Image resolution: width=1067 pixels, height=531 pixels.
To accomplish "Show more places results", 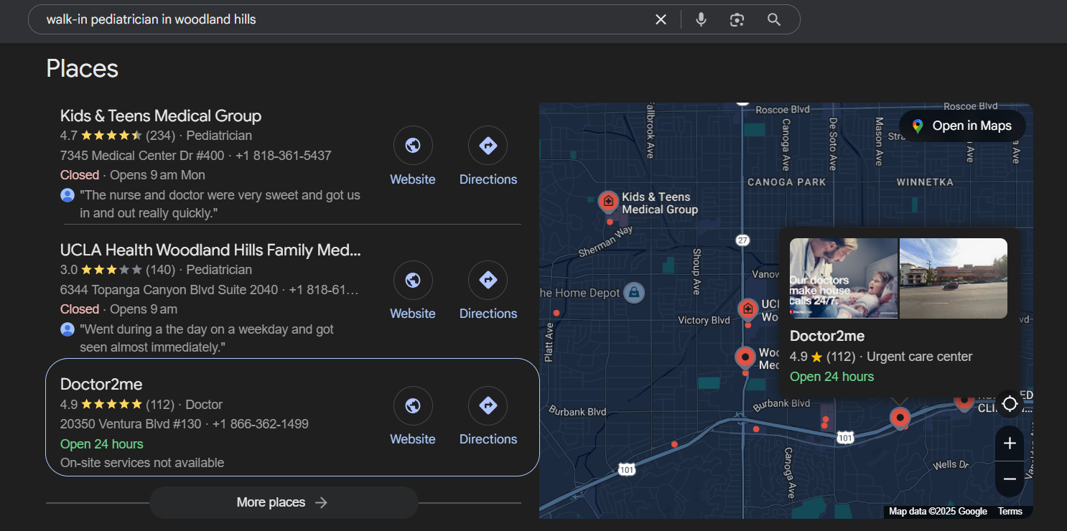I will [283, 502].
